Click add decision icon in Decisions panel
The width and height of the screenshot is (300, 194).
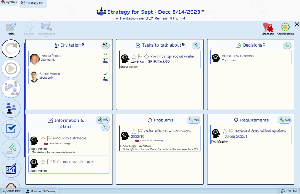287,45
